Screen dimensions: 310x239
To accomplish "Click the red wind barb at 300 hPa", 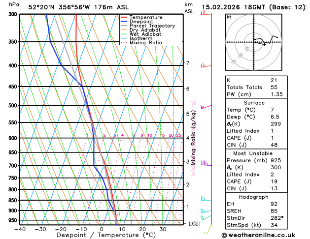I will [x=206, y=13].
